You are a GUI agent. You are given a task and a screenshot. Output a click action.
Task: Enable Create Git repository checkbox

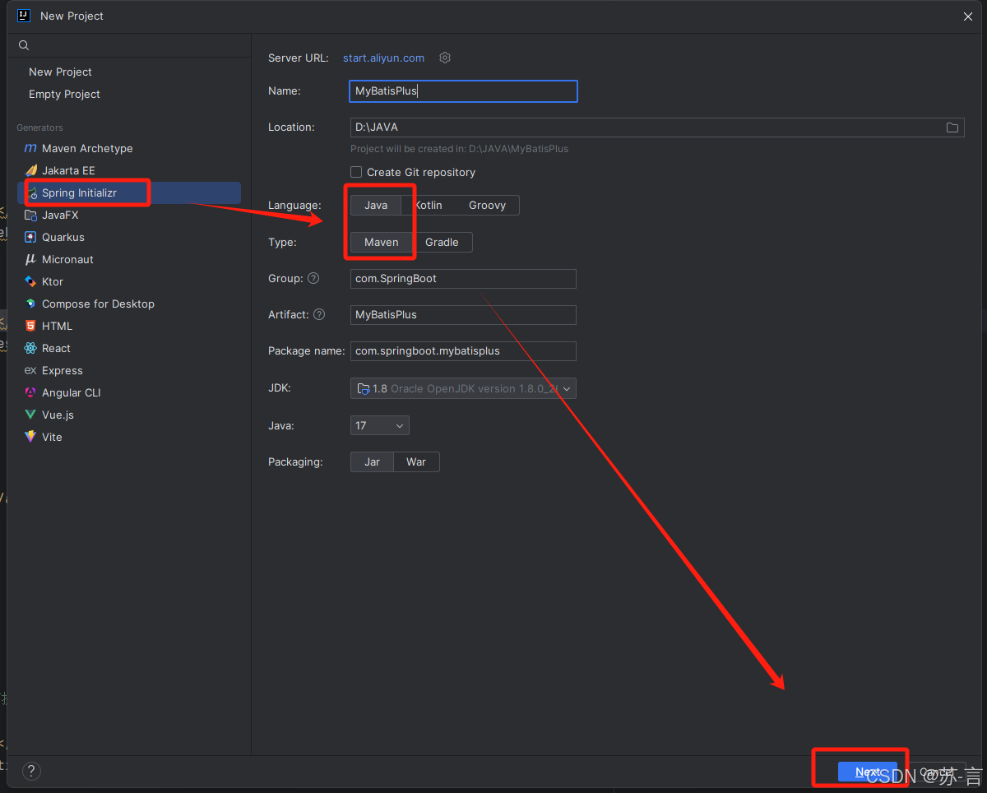[x=356, y=172]
